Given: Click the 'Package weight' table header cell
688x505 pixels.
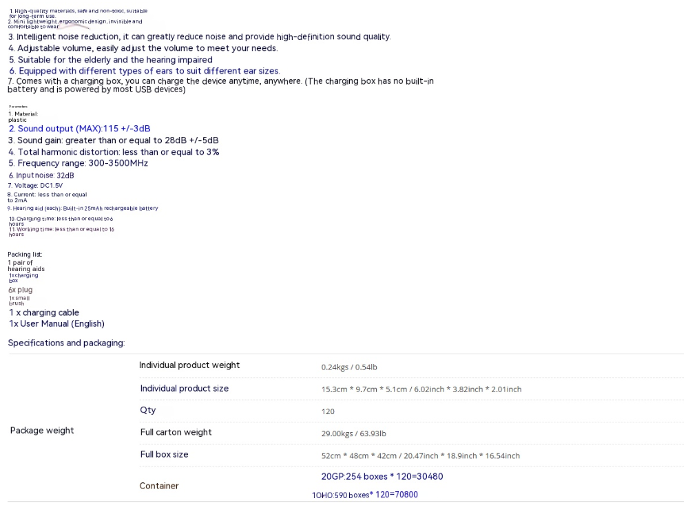Looking at the screenshot, I should click(42, 431).
